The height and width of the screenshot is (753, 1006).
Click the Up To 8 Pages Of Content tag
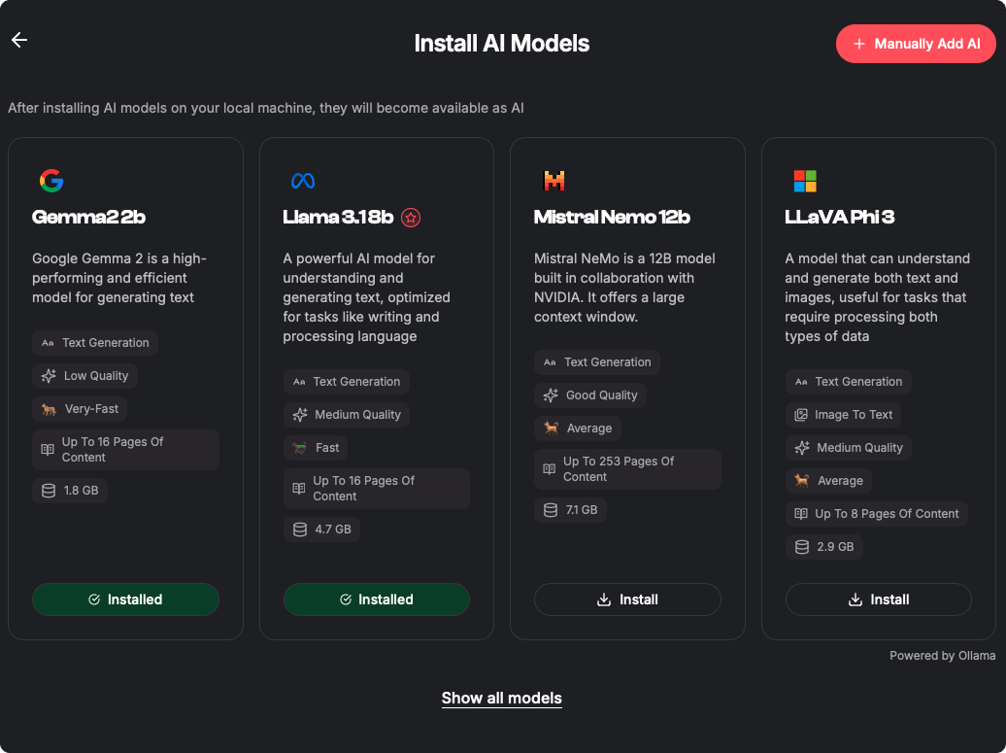877,514
